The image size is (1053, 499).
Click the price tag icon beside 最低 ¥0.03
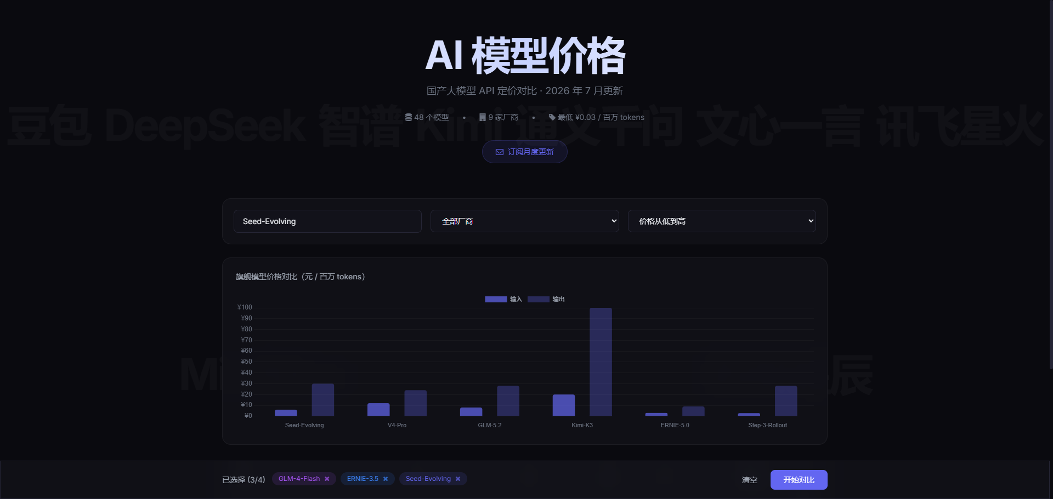[552, 117]
